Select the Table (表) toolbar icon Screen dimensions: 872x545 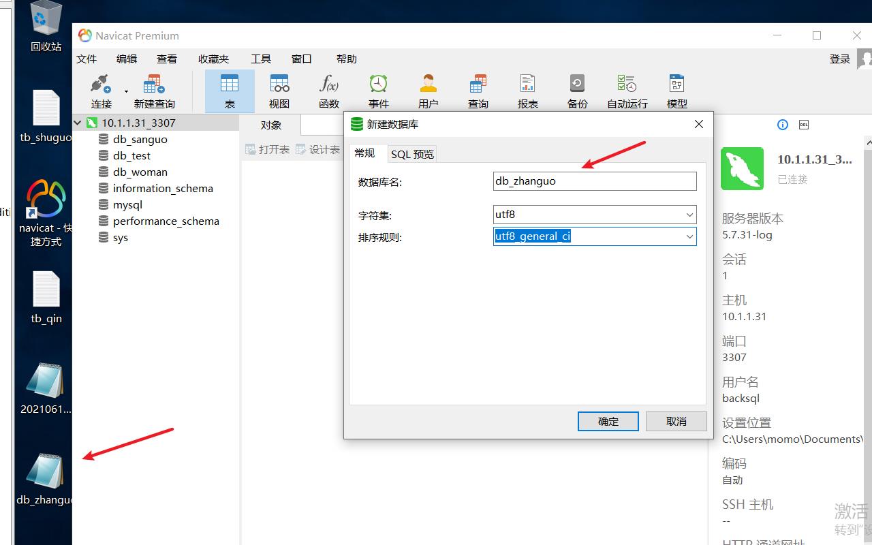pos(230,91)
